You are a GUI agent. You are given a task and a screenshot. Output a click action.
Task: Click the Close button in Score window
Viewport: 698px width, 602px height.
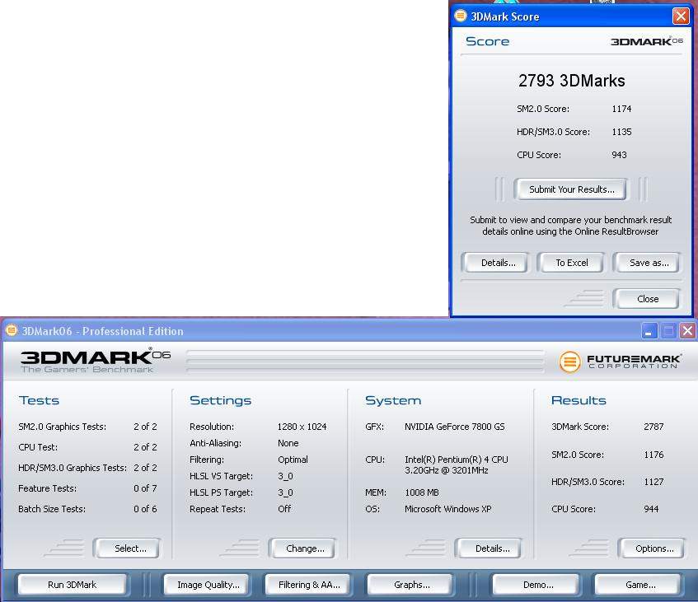647,299
